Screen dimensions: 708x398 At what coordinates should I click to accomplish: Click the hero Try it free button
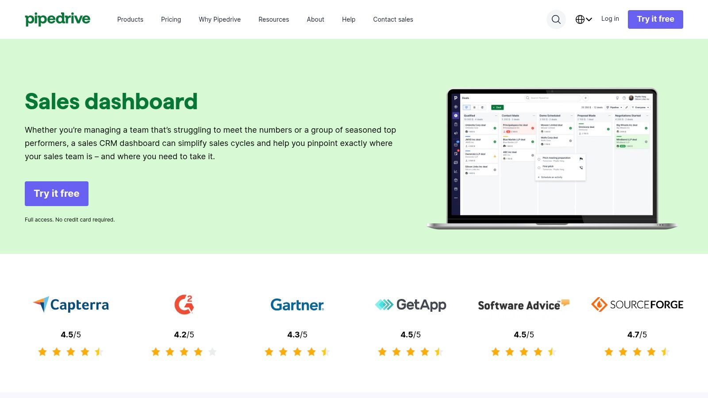pos(57,194)
